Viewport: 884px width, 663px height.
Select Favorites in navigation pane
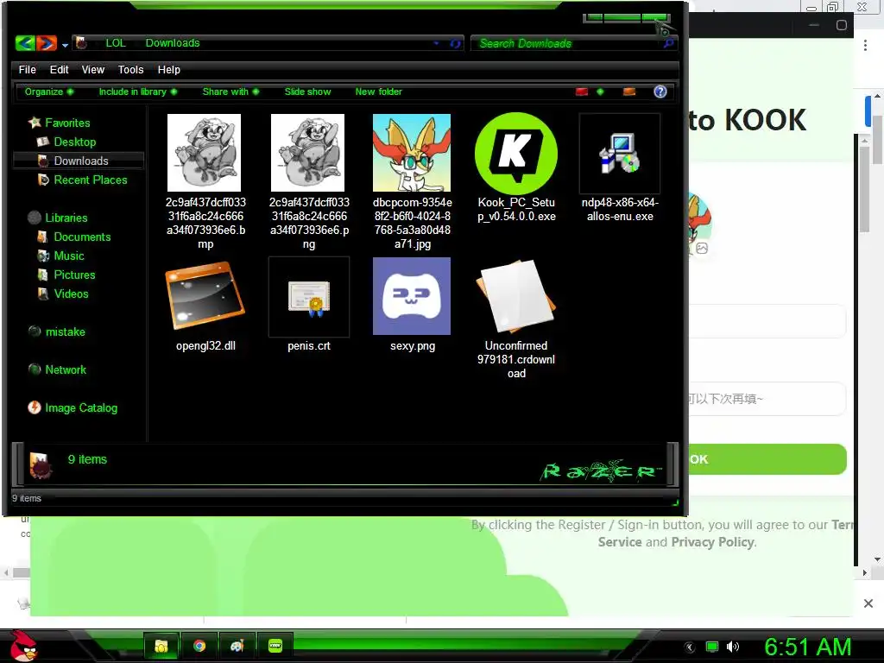pos(67,123)
